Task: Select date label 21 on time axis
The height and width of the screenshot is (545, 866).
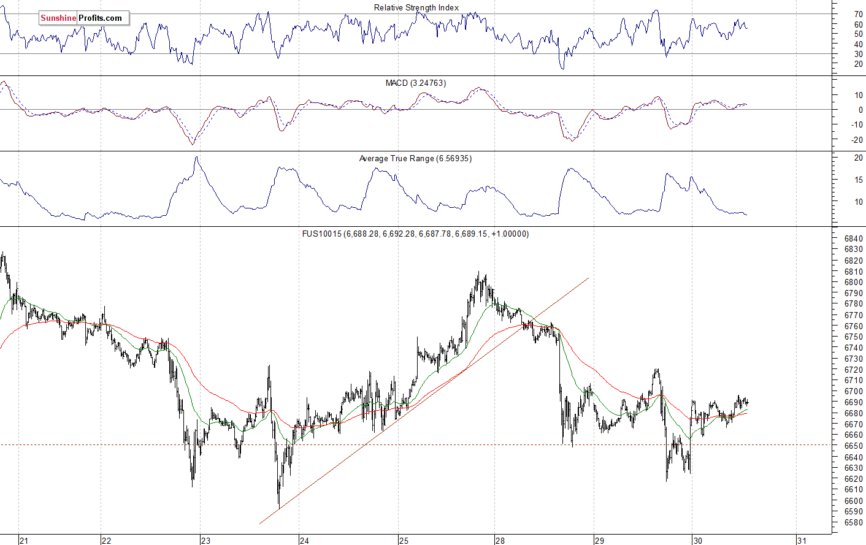Action: (x=24, y=540)
